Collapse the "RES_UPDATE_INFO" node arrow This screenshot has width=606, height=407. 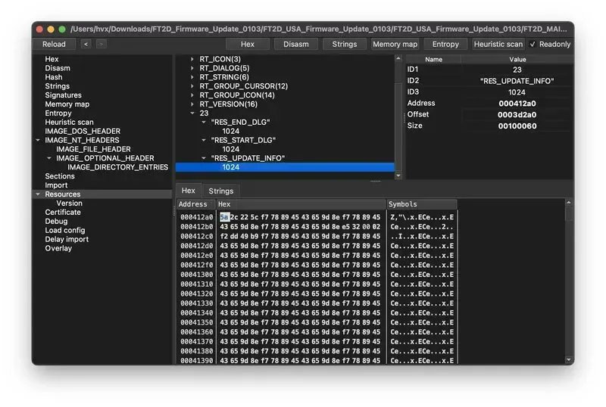tap(204, 158)
